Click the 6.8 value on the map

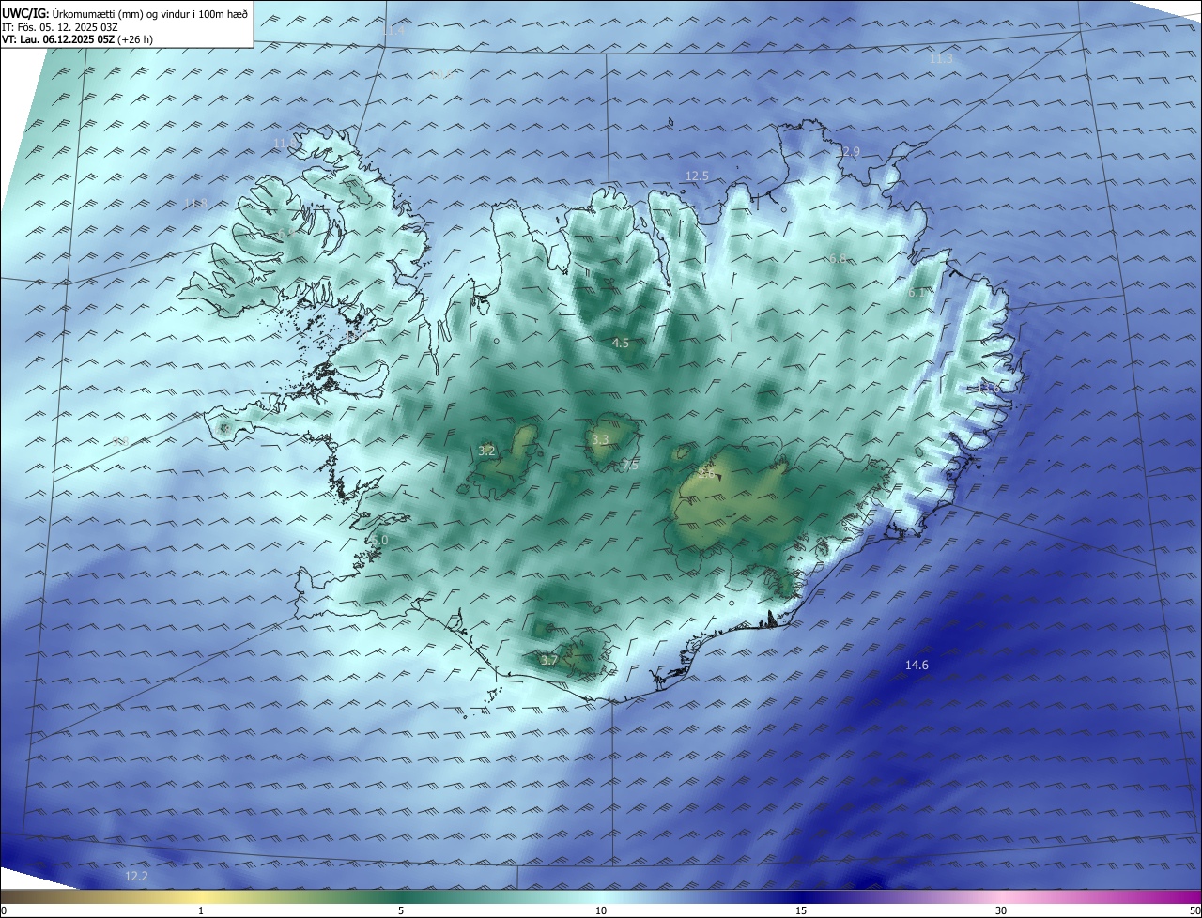tap(838, 258)
